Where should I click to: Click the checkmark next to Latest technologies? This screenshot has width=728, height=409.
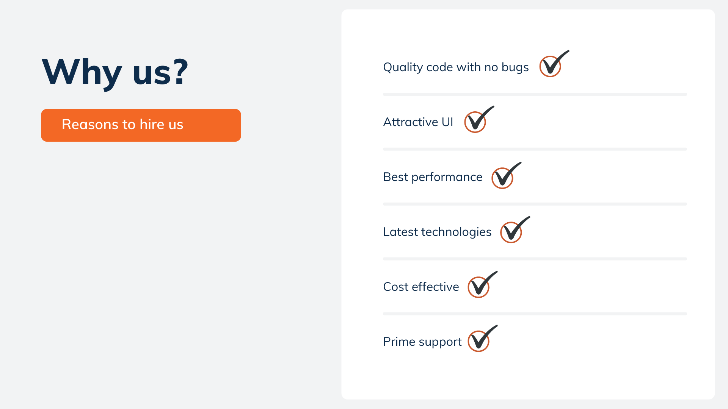(515, 229)
